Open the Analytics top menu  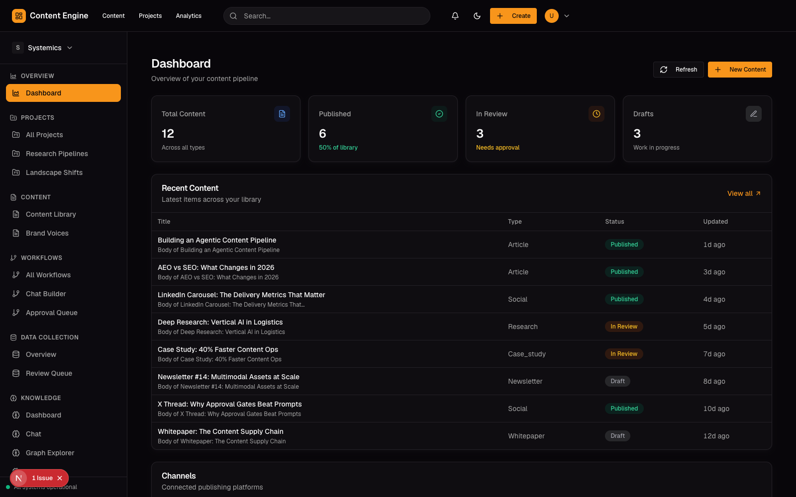coord(189,16)
